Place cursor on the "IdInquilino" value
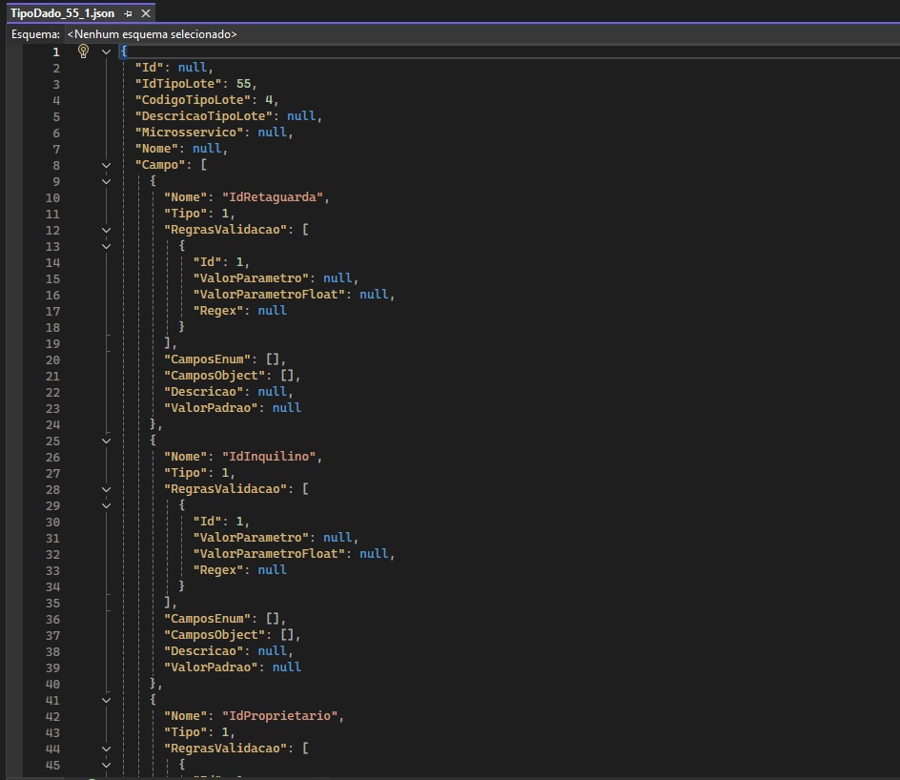Viewport: 900px width, 780px height. point(271,457)
